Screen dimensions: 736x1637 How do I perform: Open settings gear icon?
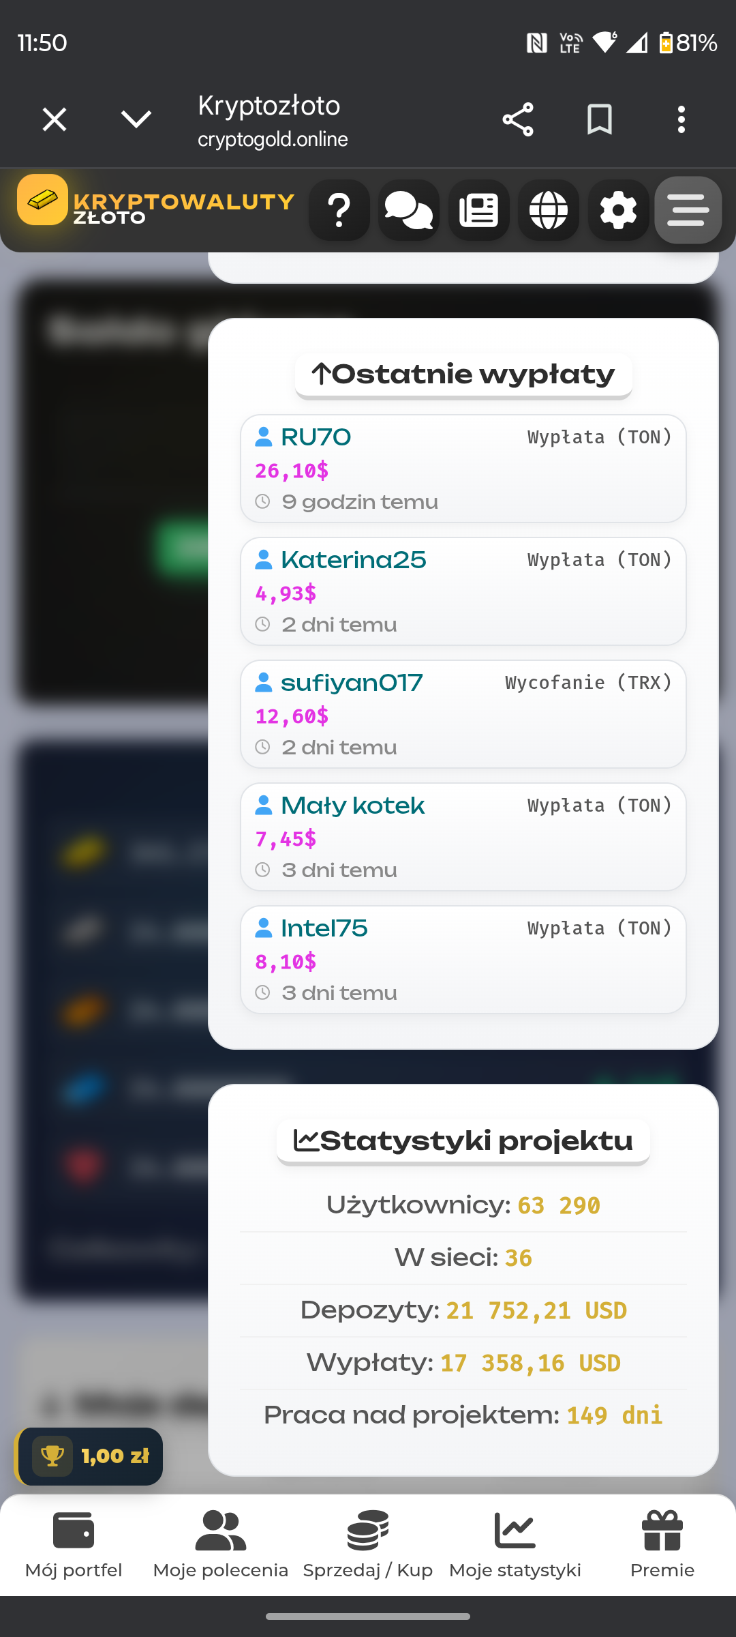point(618,210)
